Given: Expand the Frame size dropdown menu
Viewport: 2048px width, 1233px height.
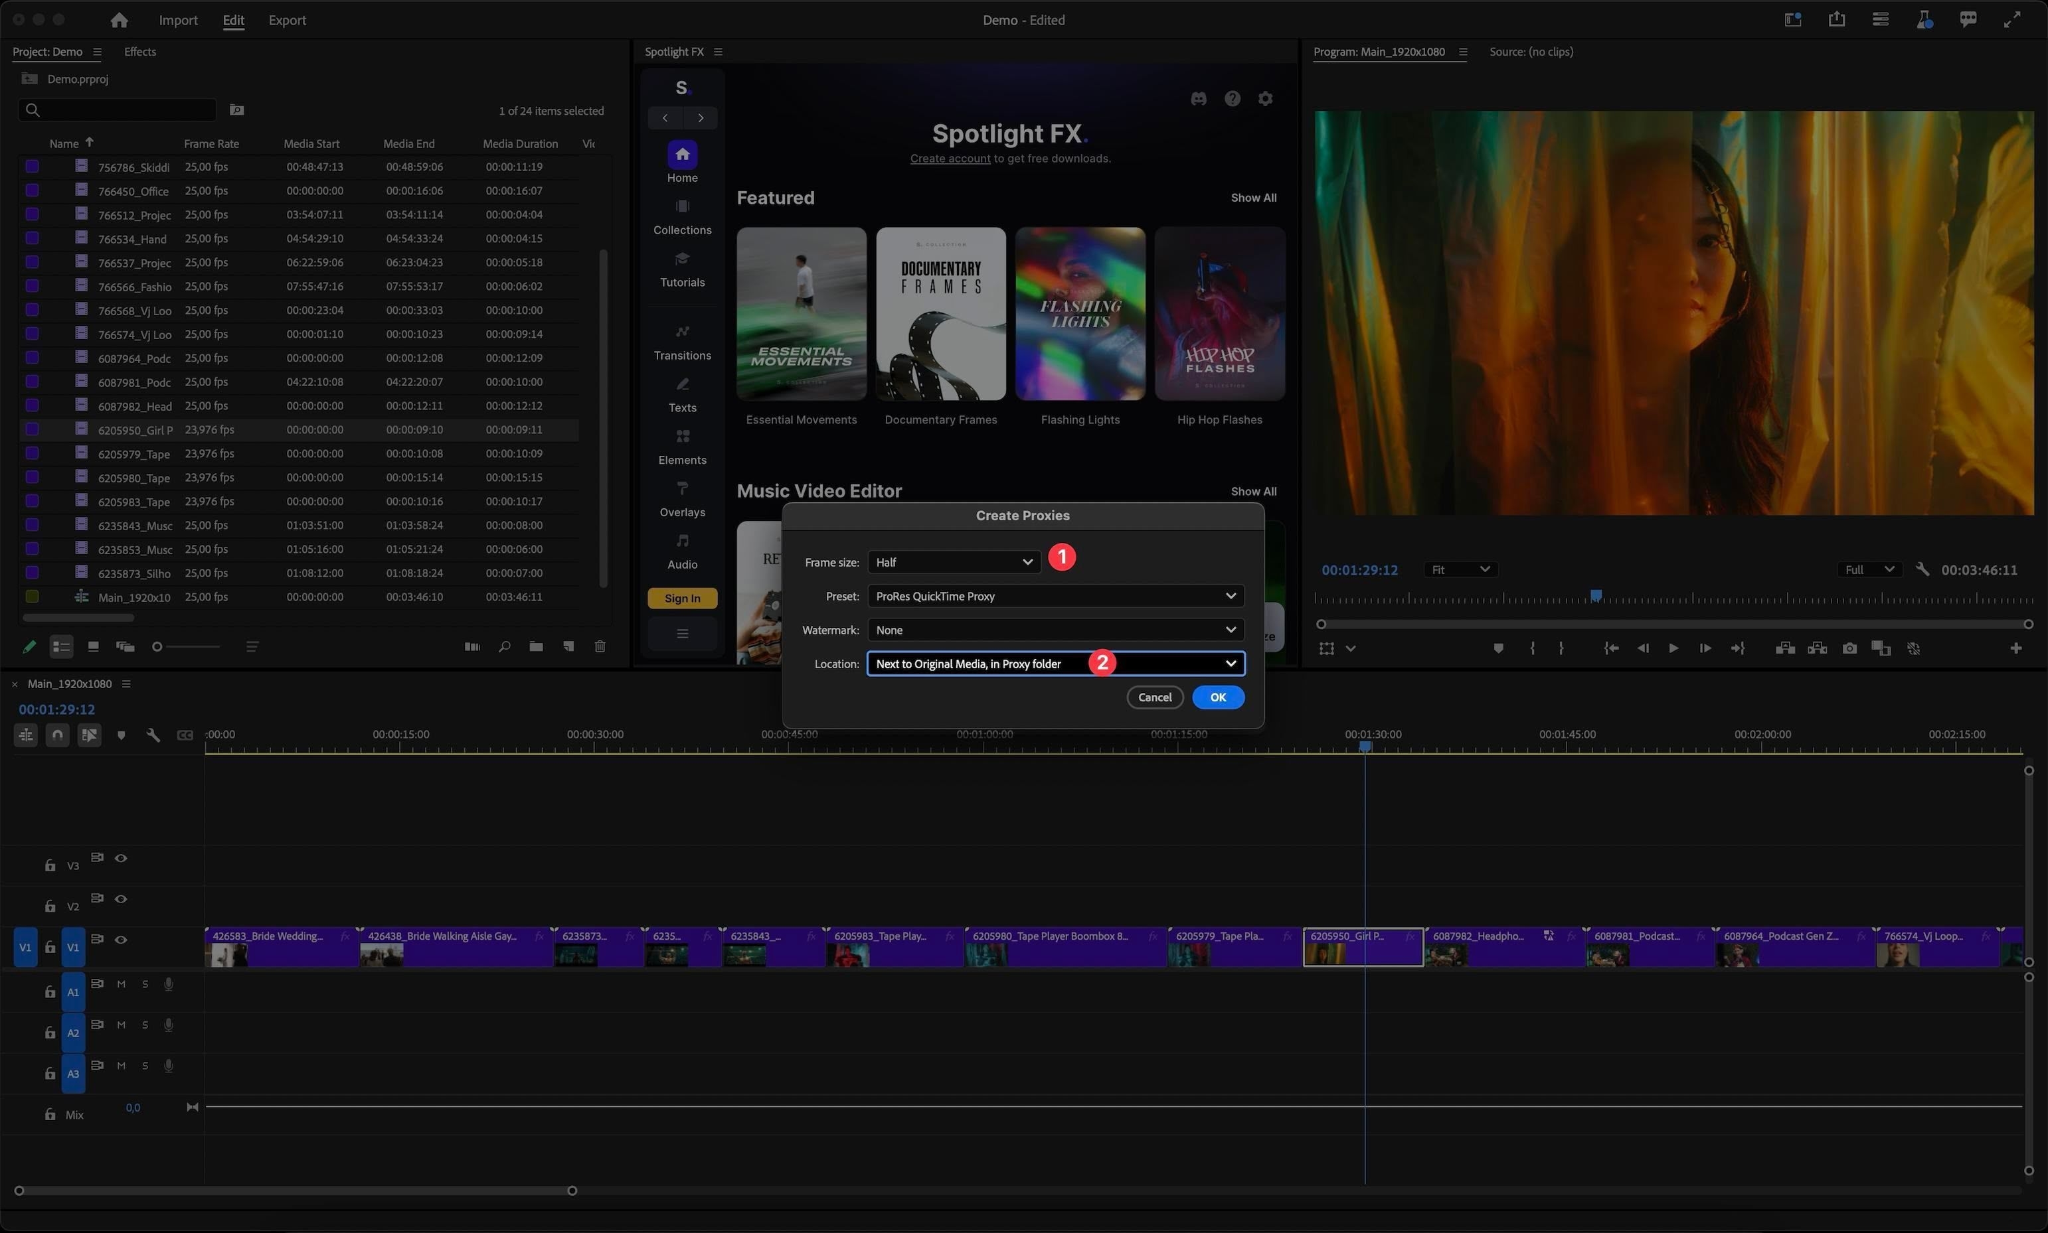Looking at the screenshot, I should (x=952, y=561).
